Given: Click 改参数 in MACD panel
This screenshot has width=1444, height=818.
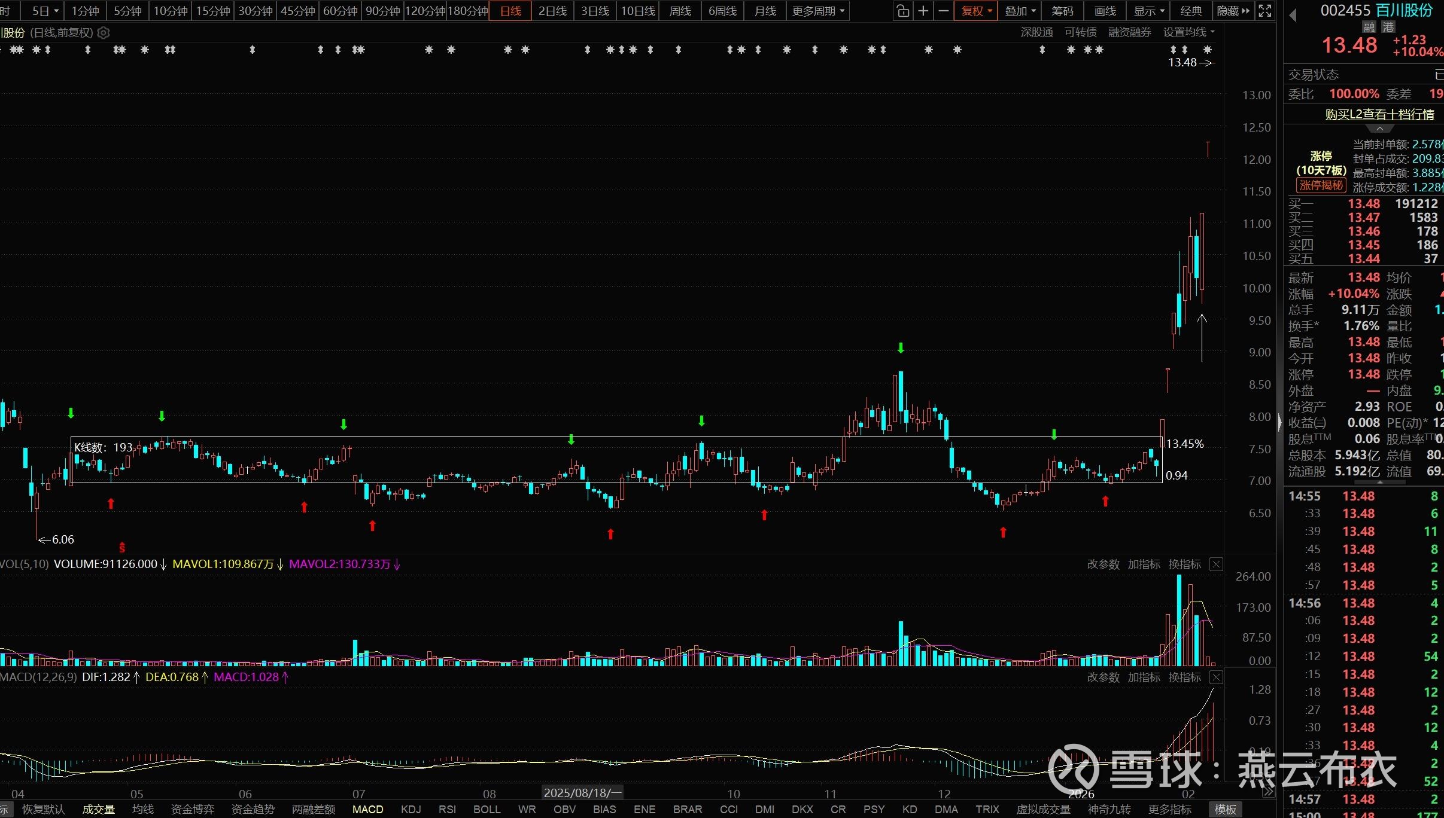Looking at the screenshot, I should click(x=1103, y=677).
